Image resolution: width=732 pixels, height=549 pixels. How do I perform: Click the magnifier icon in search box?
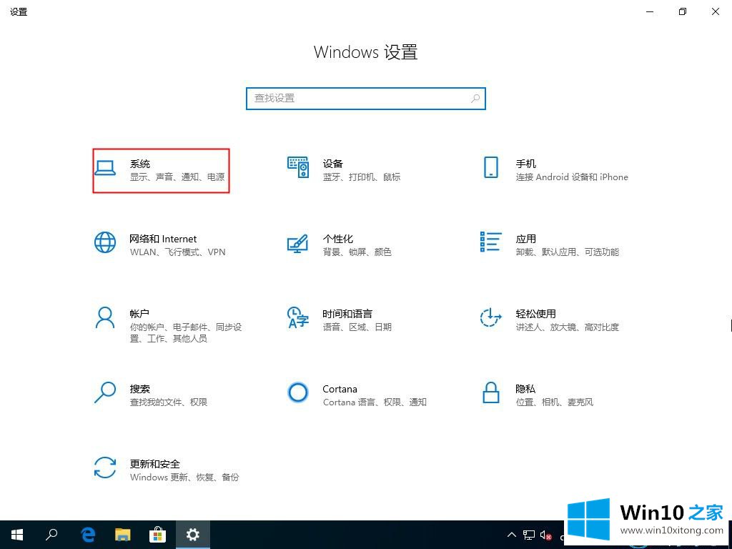pos(475,99)
